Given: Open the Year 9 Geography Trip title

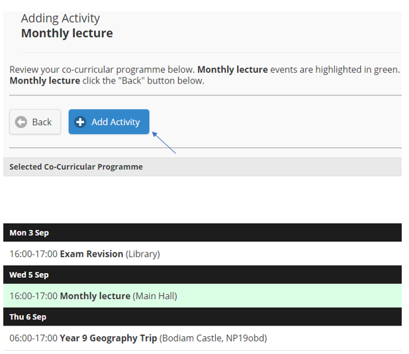Looking at the screenshot, I should [109, 338].
